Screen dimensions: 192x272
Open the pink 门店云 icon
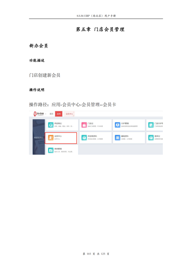pyautogui.click(x=84, y=125)
